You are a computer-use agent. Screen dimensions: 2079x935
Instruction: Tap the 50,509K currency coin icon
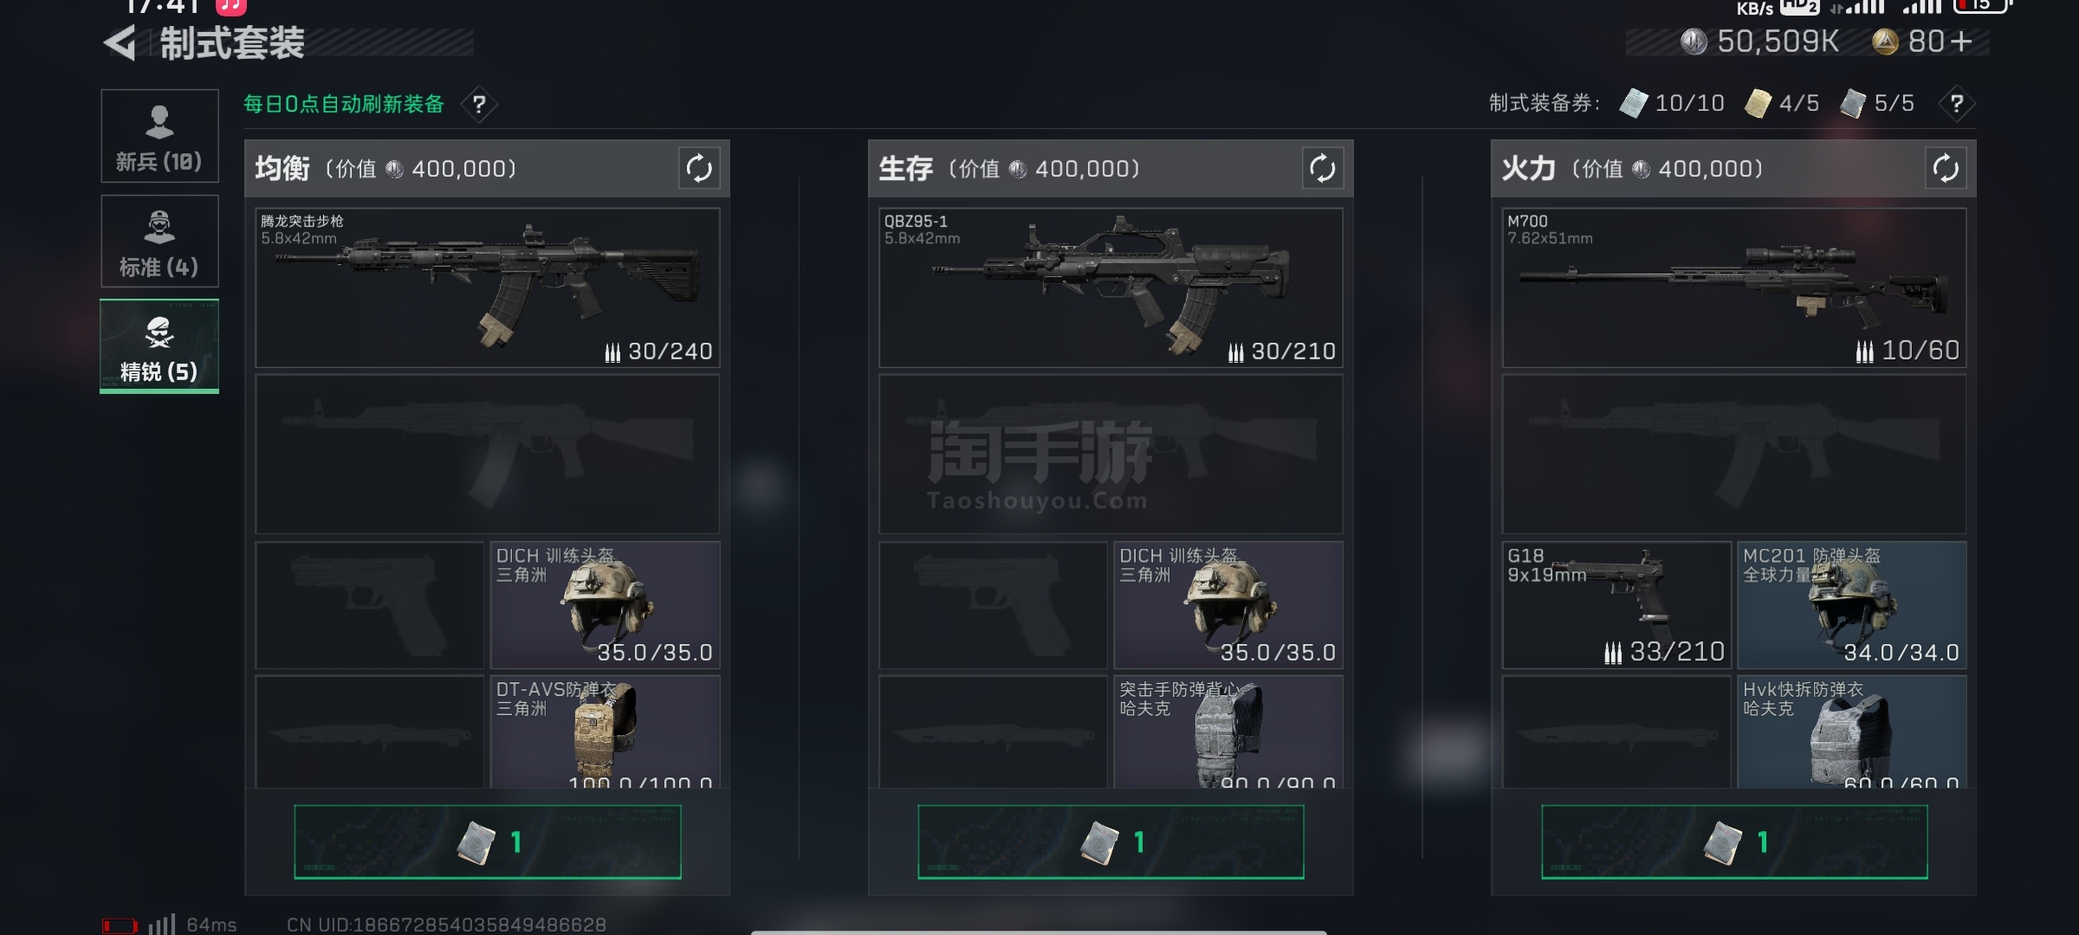click(1693, 42)
